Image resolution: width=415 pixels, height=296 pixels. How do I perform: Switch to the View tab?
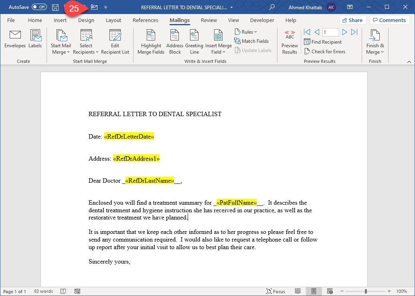click(233, 20)
